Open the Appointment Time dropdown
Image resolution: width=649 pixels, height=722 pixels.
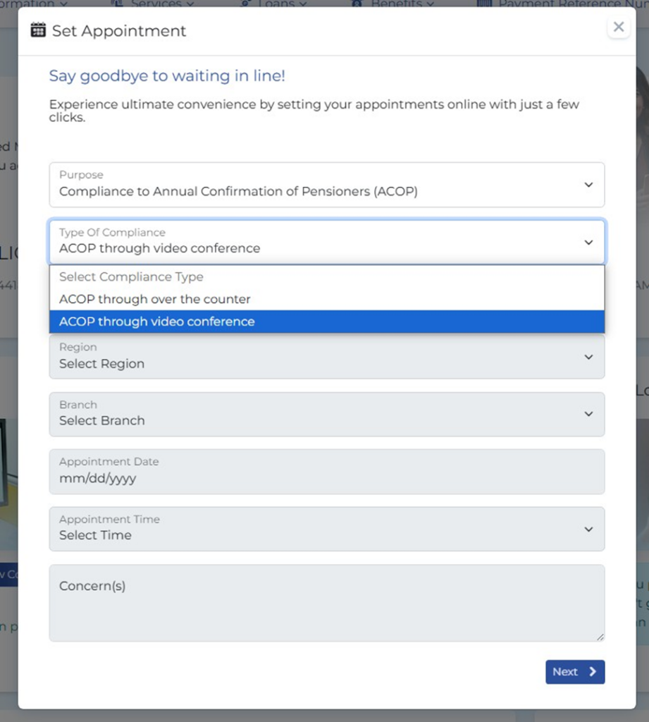(327, 529)
